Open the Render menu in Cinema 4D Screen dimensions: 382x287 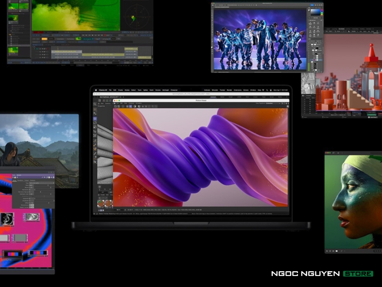[229, 90]
